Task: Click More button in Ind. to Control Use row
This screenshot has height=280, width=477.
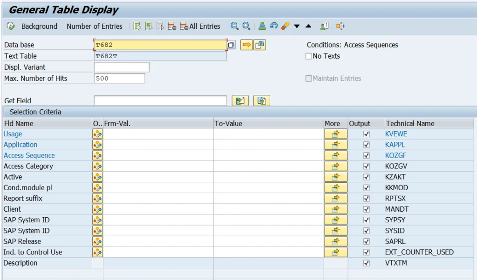Action: point(335,252)
